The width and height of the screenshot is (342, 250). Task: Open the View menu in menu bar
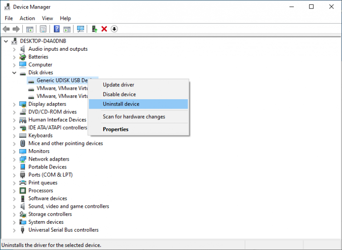coord(47,18)
